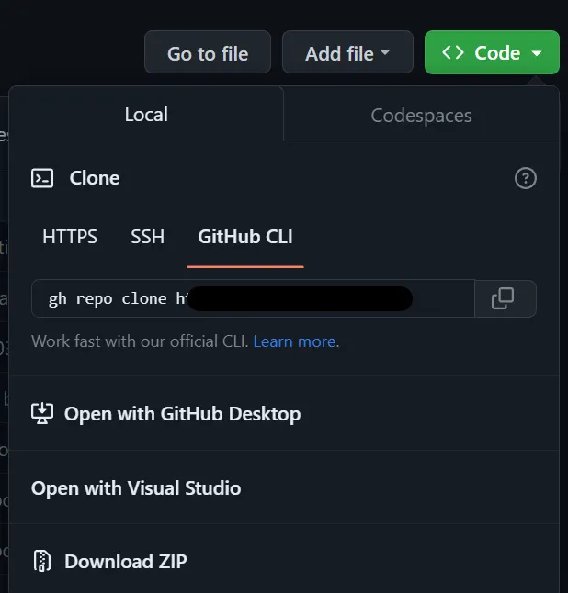Open the Add file dropdown
This screenshot has height=593, width=568.
coord(347,52)
